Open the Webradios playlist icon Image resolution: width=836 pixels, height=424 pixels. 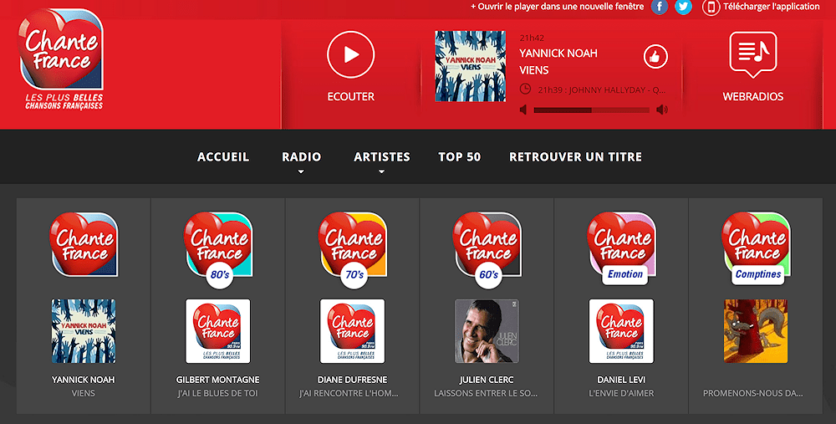pyautogui.click(x=753, y=55)
